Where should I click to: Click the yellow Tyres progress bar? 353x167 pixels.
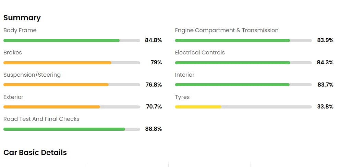[x=243, y=107]
